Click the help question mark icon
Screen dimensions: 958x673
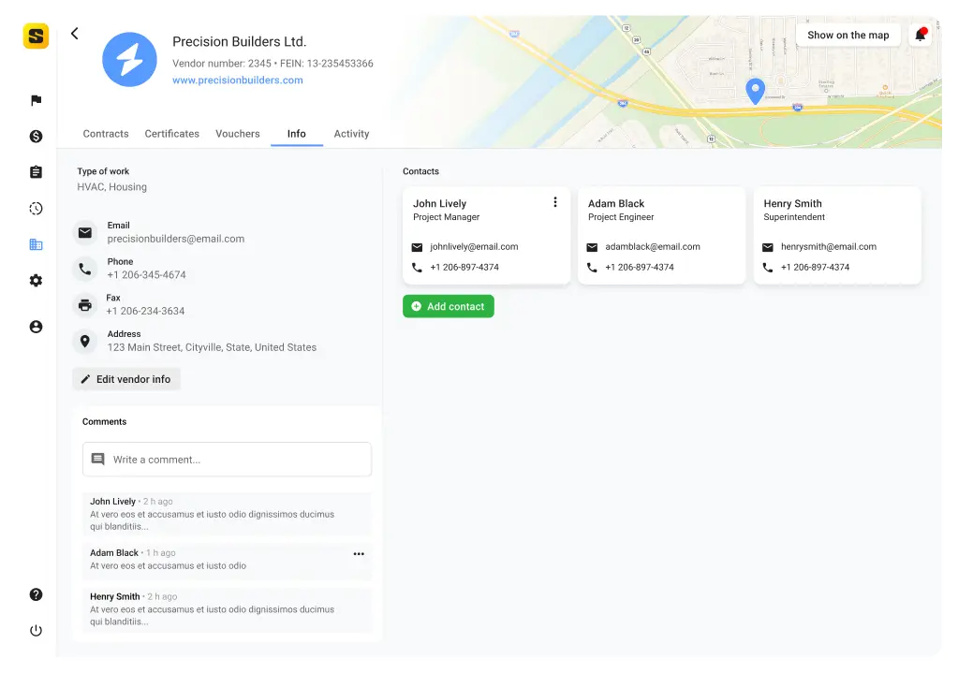[x=36, y=594]
